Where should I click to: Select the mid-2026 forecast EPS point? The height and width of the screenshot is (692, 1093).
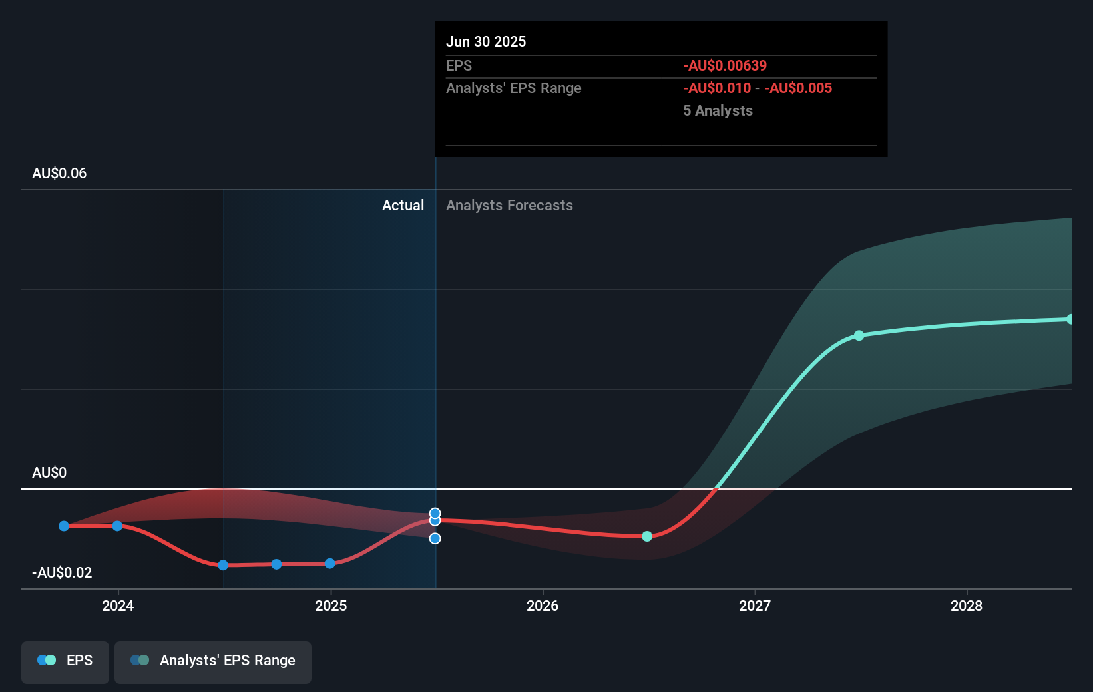click(647, 536)
